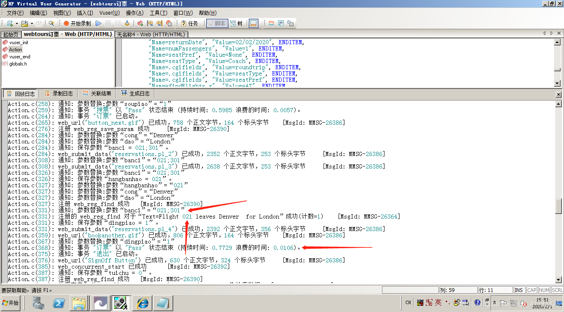Switch to the 起始页 tab
The height and width of the screenshot is (312, 564).
click(x=11, y=35)
